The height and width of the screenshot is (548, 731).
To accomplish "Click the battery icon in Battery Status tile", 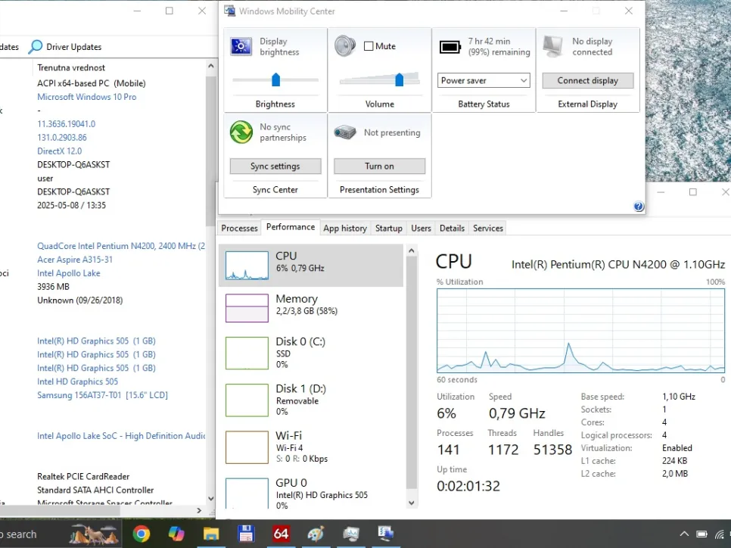I will click(x=450, y=47).
